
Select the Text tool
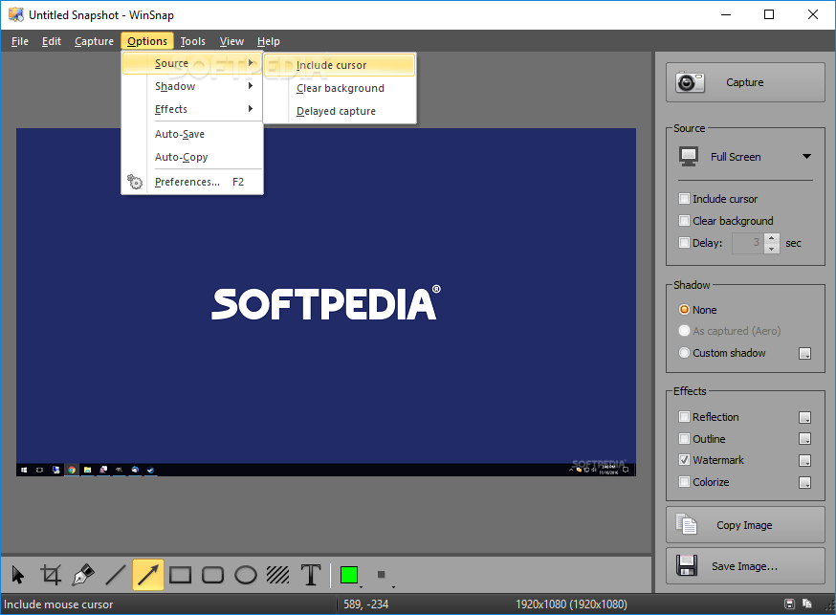pyautogui.click(x=311, y=575)
